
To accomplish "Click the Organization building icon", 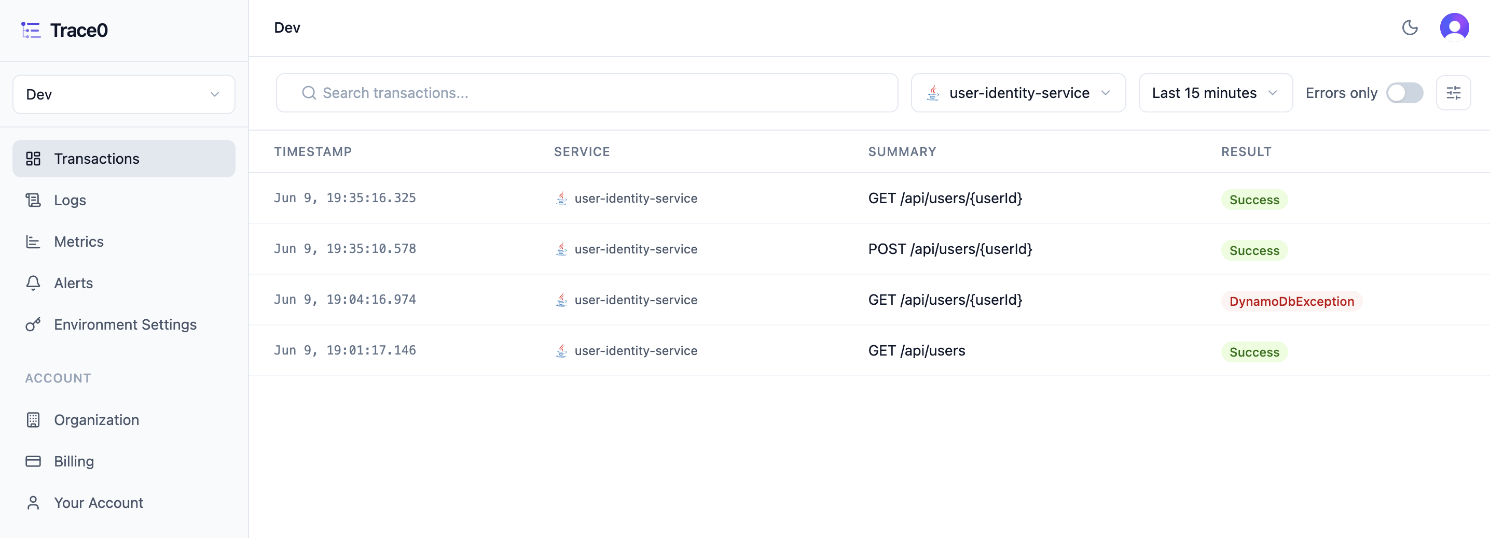I will pos(33,419).
